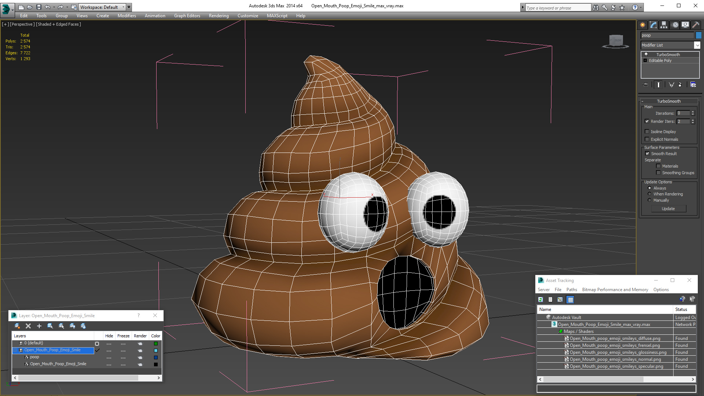The image size is (704, 396).
Task: Click Highlight Selected Objects' Layers icon
Action: tap(61, 326)
